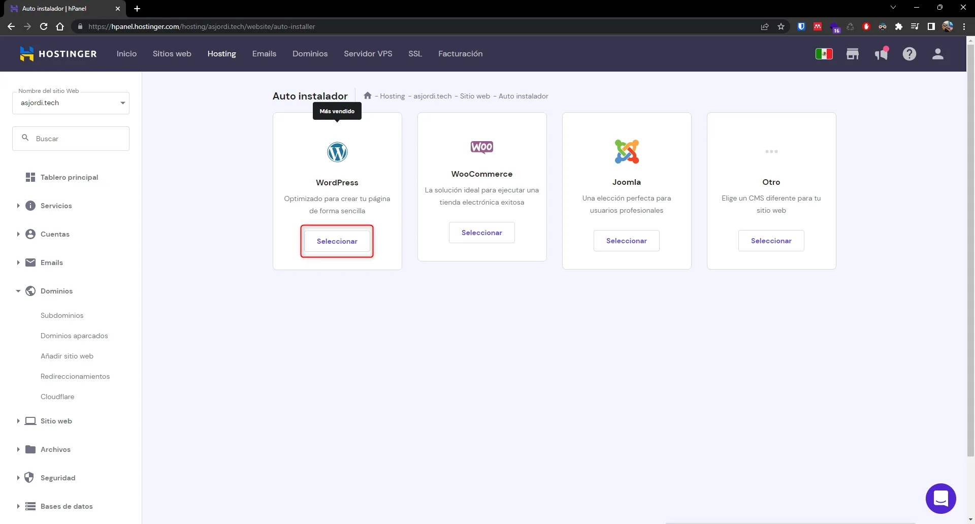The width and height of the screenshot is (975, 524).
Task: Open Subdominios in the sidebar
Action: click(x=62, y=315)
